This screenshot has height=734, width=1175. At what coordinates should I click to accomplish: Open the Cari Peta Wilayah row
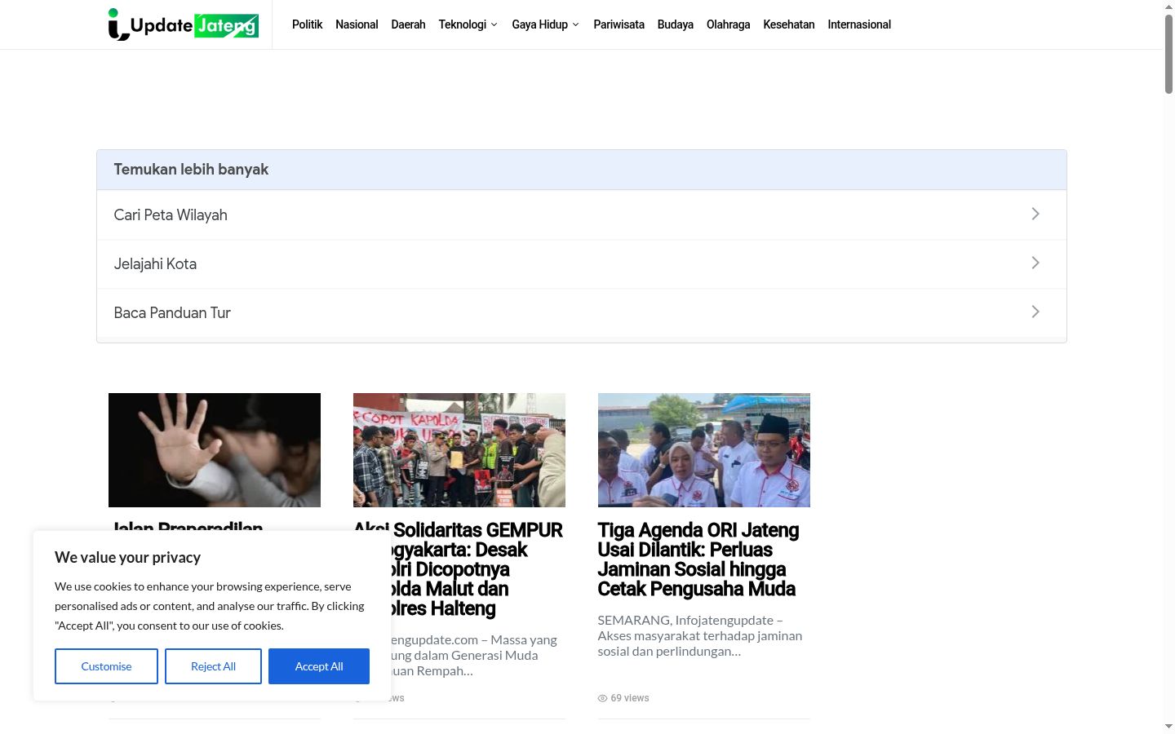(x=582, y=214)
